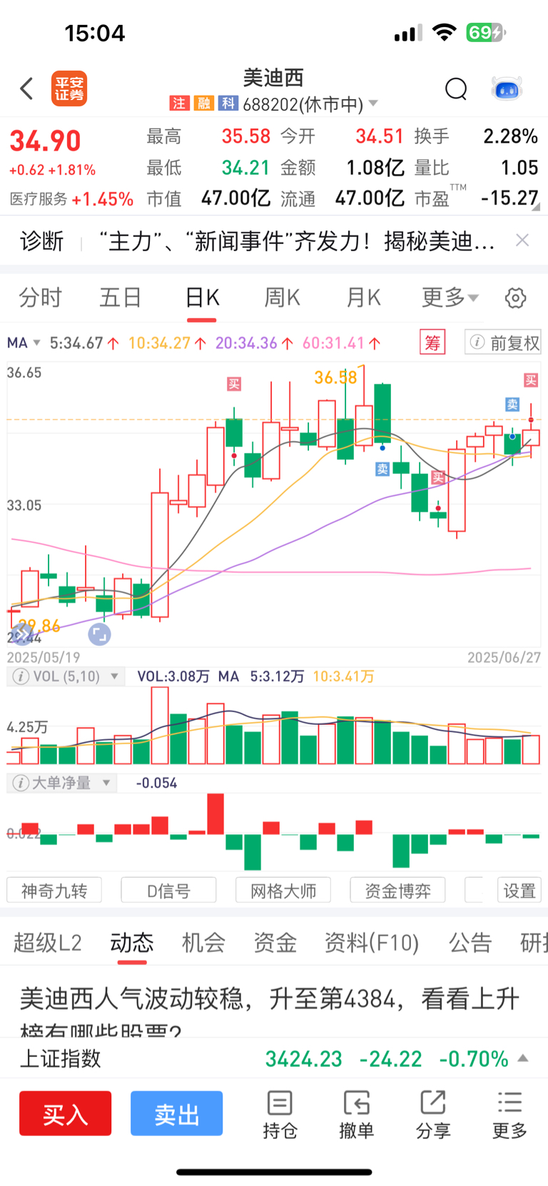Select the 动态 tab
Viewport: 548px width, 1186px height.
(x=132, y=943)
